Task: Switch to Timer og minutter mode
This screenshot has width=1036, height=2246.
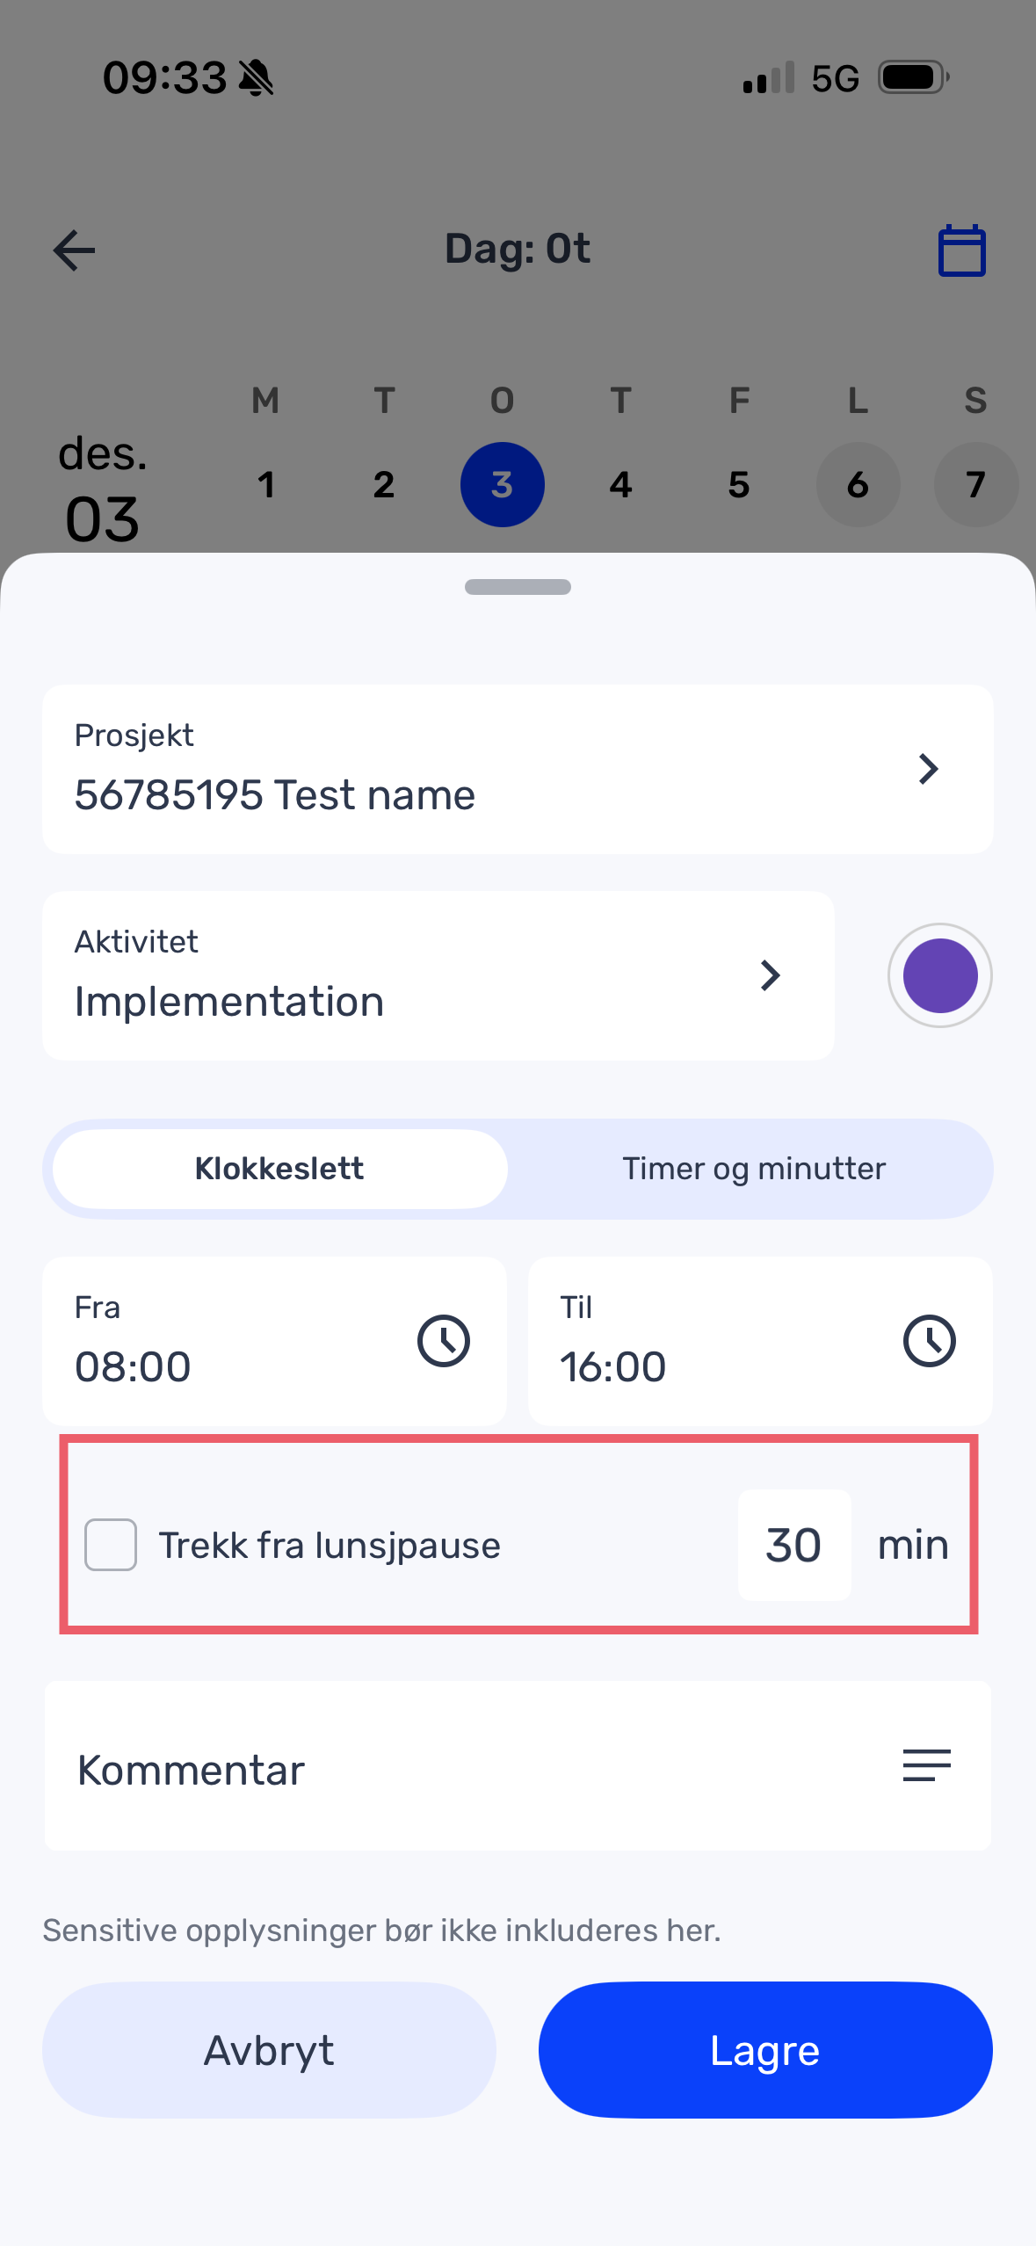Action: pos(754,1169)
